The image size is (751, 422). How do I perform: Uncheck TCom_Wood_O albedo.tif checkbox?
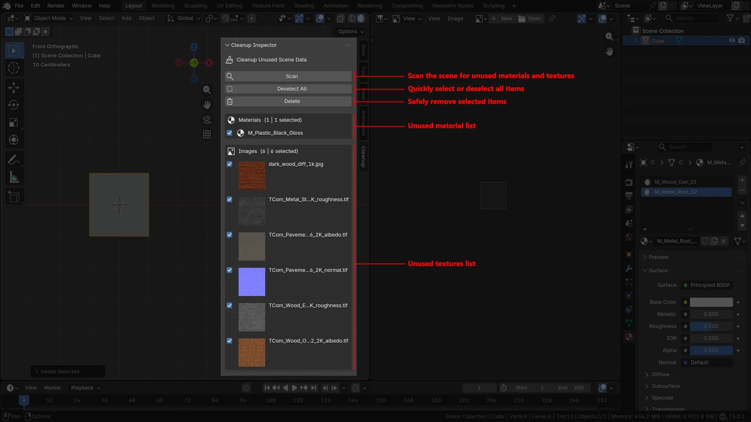coord(230,341)
